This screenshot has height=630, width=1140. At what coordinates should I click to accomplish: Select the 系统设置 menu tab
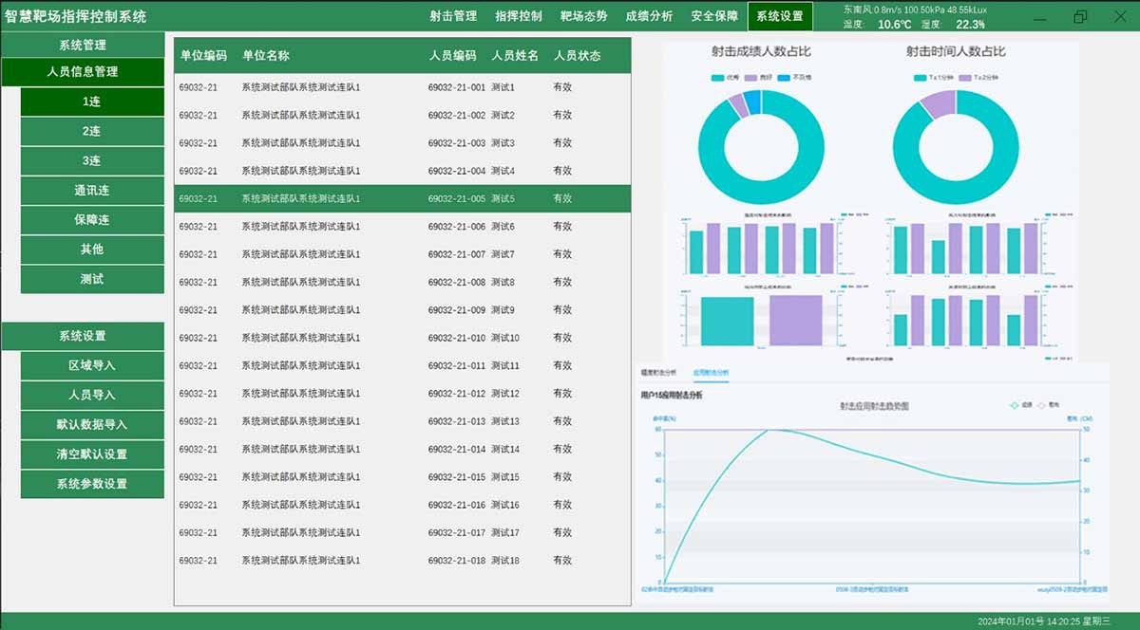780,16
